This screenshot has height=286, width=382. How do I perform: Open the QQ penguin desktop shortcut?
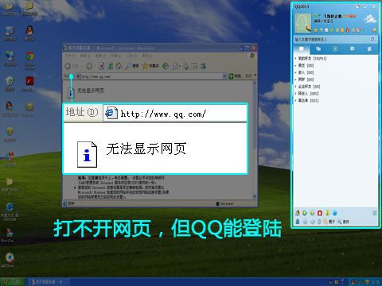click(29, 33)
